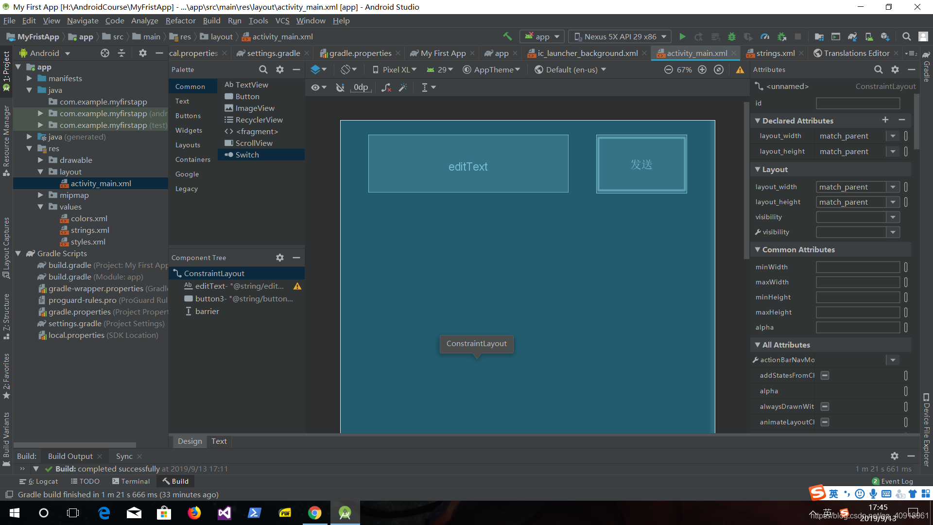Collapse Common Attributes section
This screenshot has width=933, height=525.
(x=758, y=249)
